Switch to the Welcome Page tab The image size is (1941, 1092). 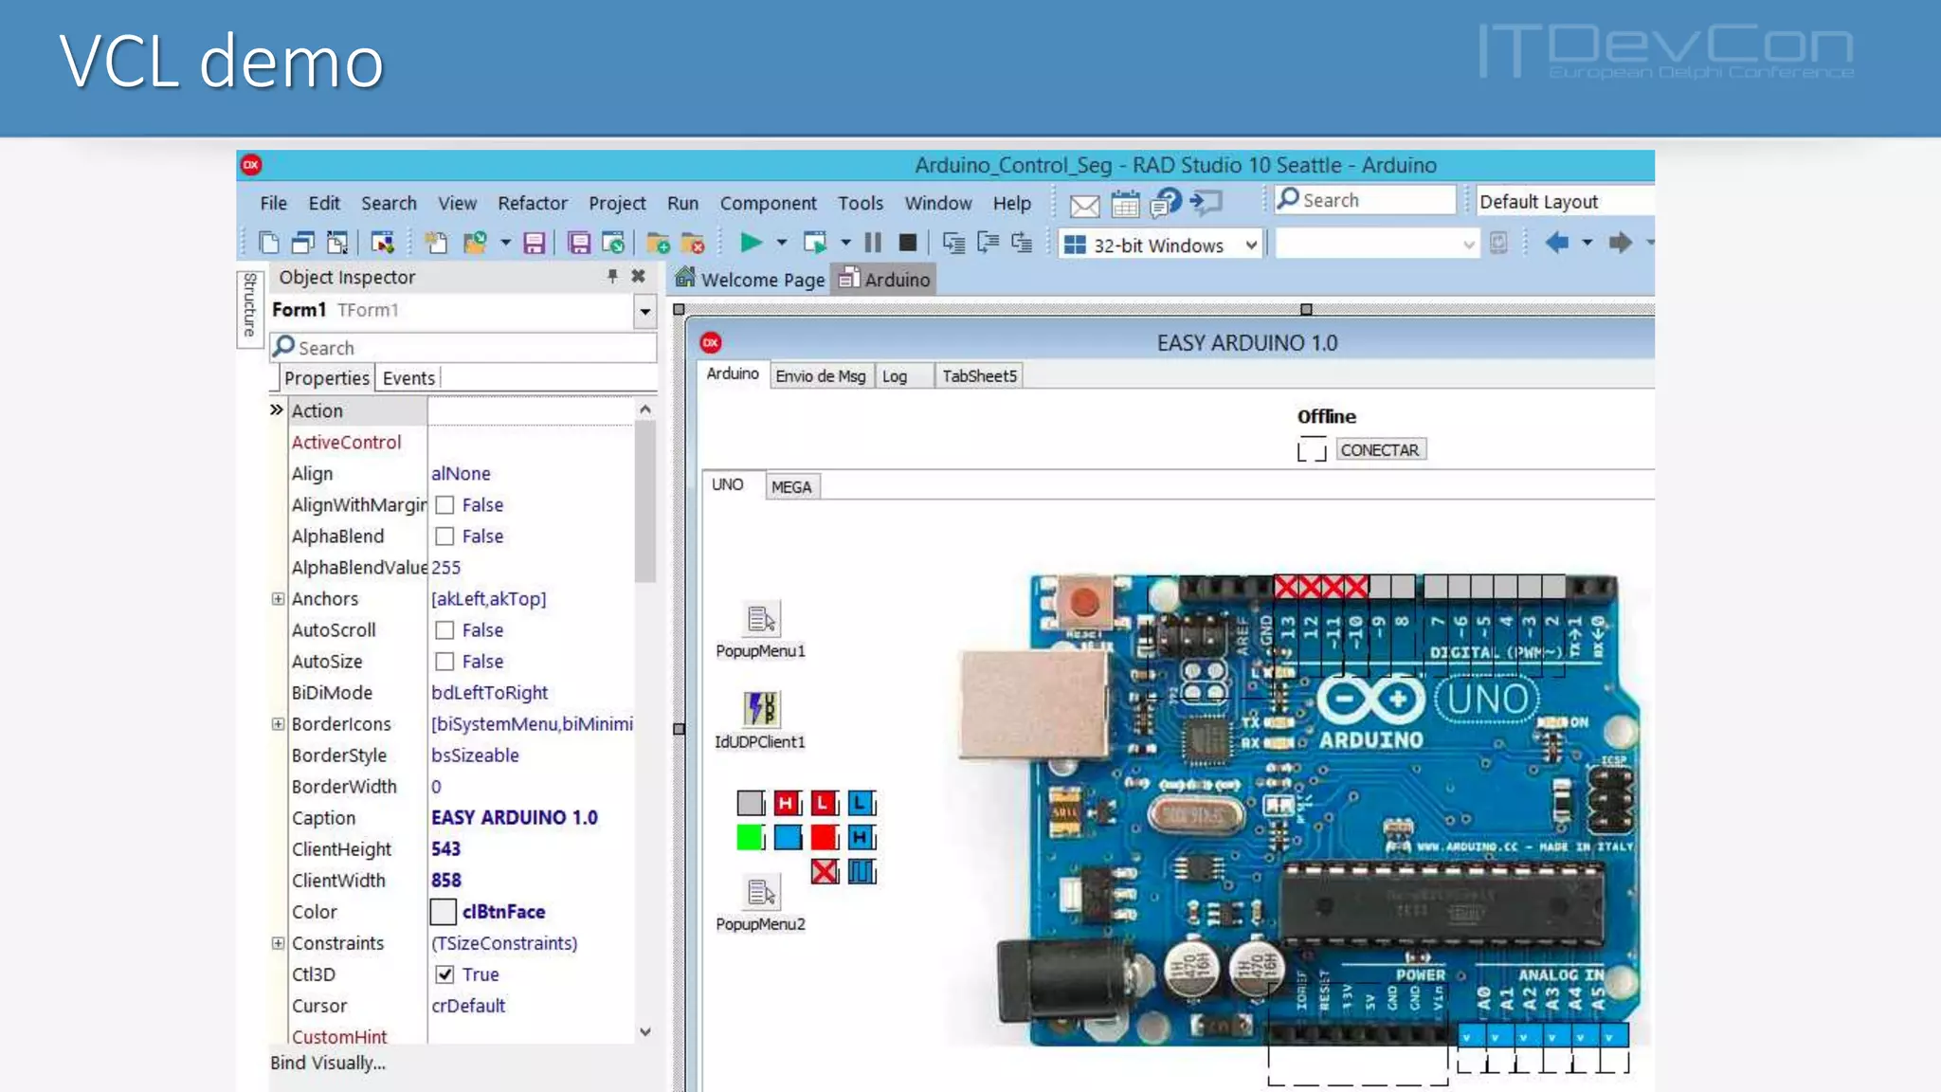(751, 280)
